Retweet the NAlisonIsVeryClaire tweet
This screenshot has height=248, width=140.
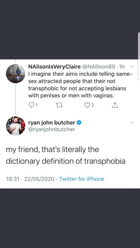60,105
